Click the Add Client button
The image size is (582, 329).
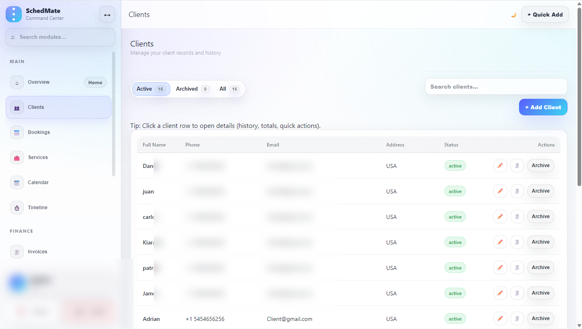click(543, 107)
